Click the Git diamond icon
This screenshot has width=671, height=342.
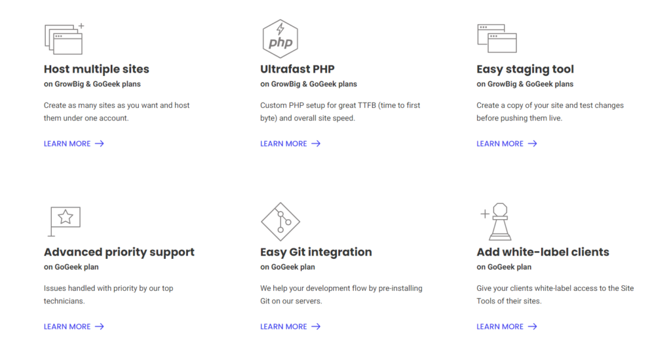pyautogui.click(x=280, y=222)
